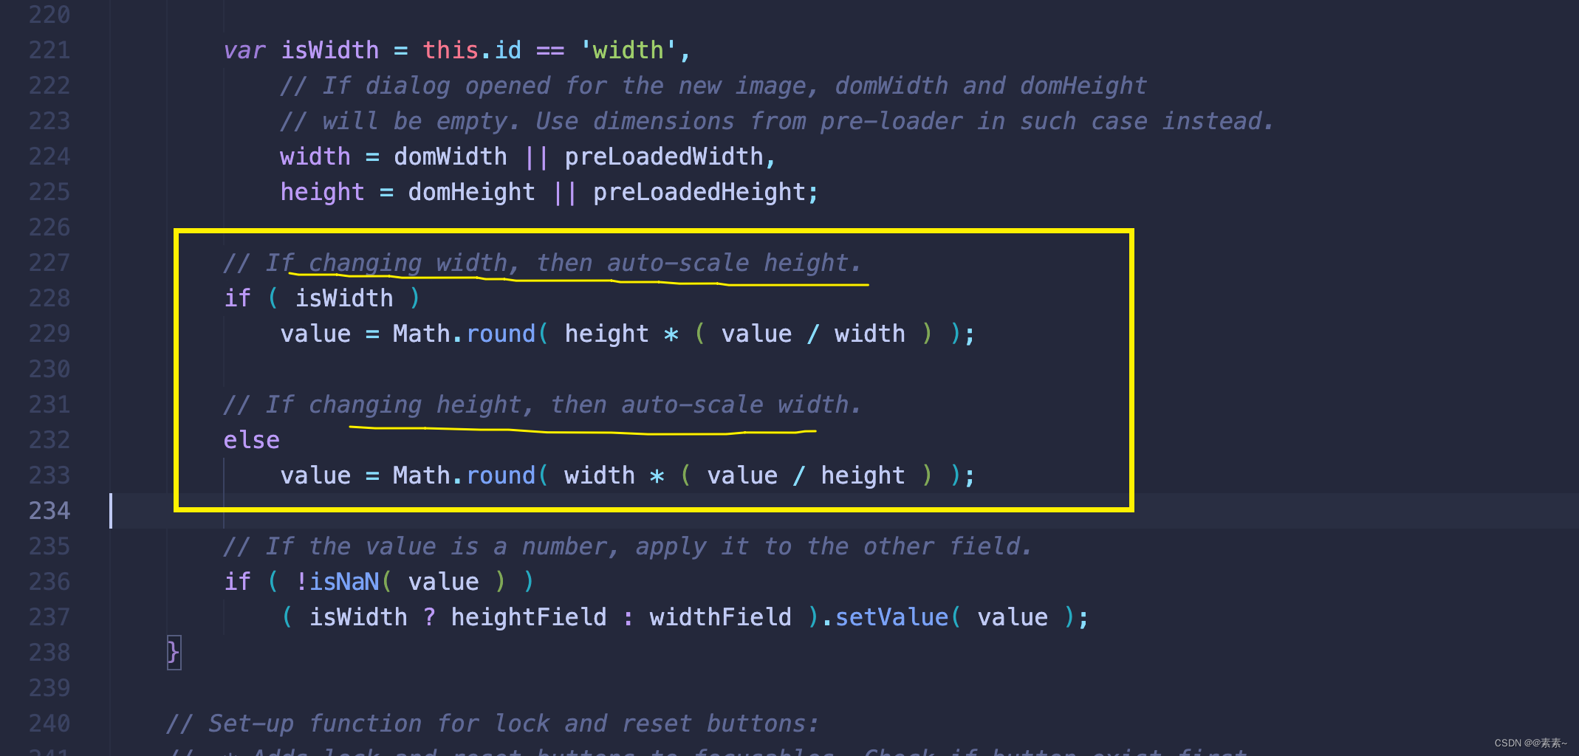The image size is (1579, 756).
Task: Click line number 221 in the gutter
Action: pos(49,50)
